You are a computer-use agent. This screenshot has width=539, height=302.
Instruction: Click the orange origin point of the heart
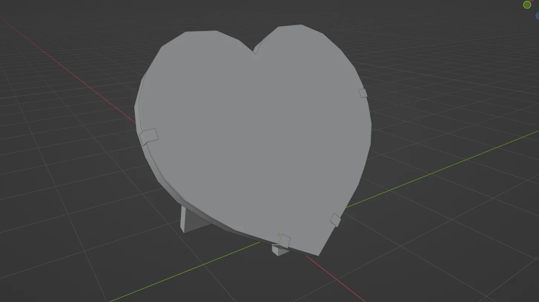[x=278, y=234]
